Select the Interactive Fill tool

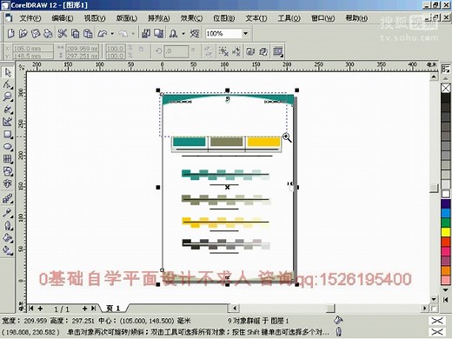pos(8,250)
